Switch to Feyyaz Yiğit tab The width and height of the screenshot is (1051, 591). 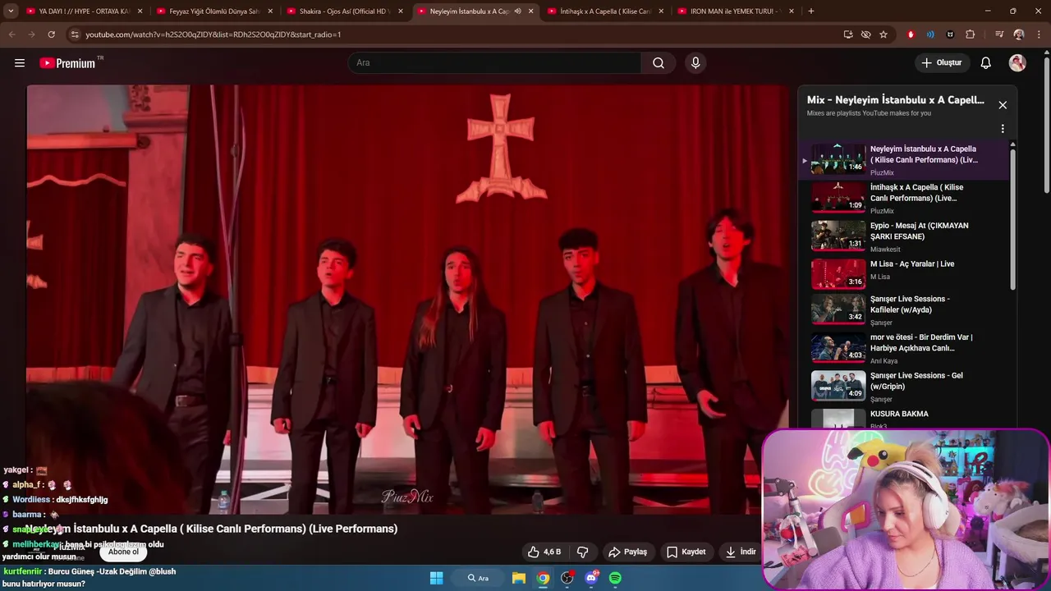click(213, 11)
